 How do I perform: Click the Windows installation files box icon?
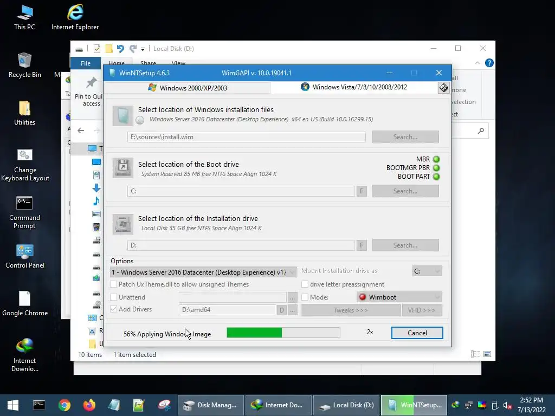123,116
